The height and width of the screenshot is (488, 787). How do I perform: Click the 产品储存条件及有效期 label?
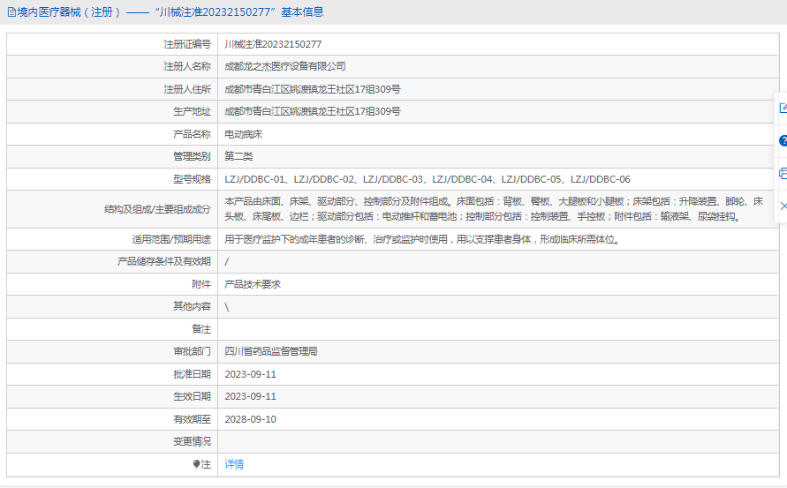[x=164, y=261]
